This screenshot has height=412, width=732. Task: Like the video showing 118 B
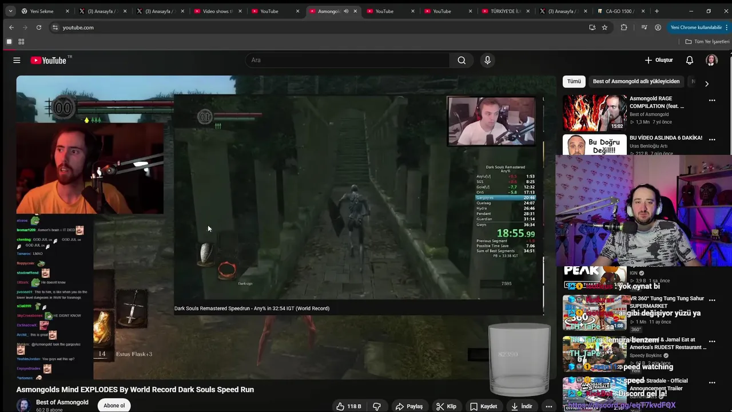click(348, 406)
